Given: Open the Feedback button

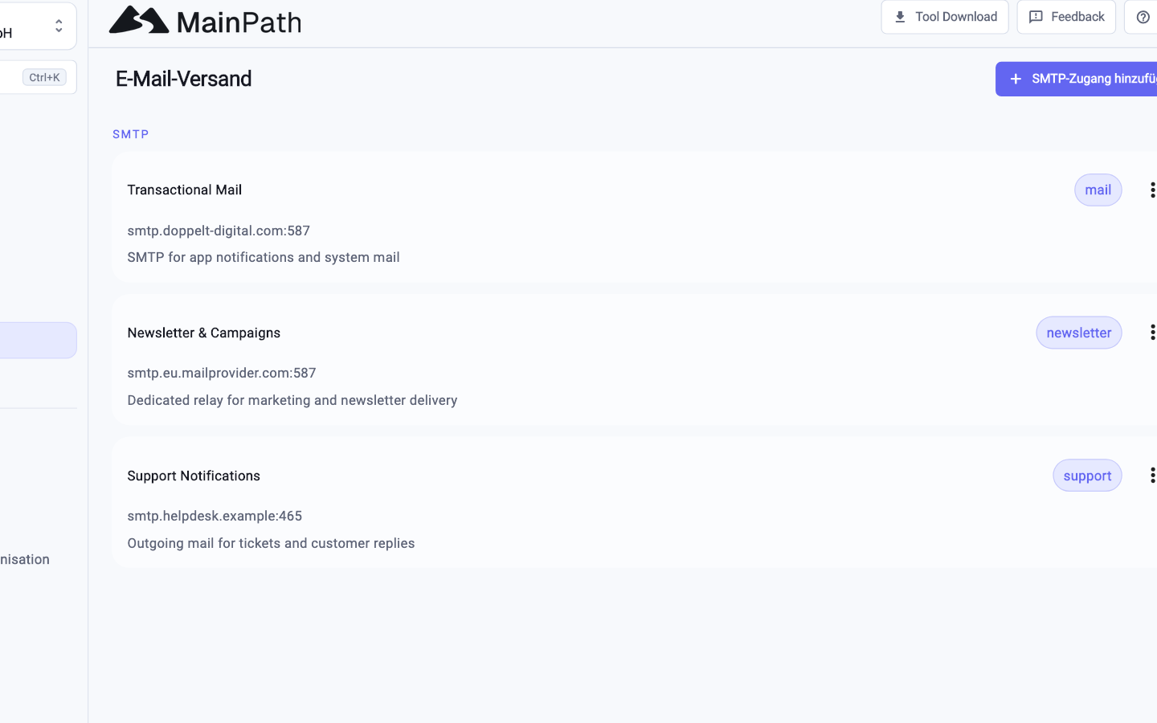Looking at the screenshot, I should point(1066,17).
